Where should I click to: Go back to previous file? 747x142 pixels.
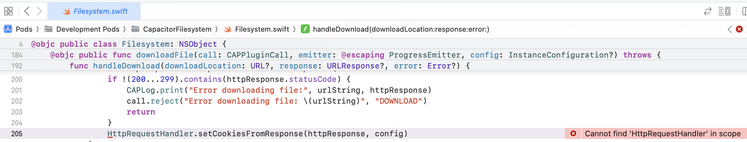point(27,12)
